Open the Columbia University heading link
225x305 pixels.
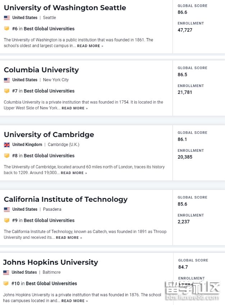pos(41,70)
